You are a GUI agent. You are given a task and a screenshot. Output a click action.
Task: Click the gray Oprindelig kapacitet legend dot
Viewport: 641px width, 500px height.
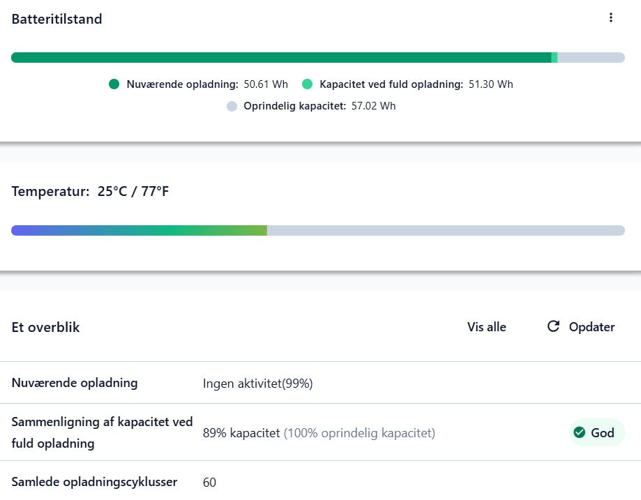point(232,106)
